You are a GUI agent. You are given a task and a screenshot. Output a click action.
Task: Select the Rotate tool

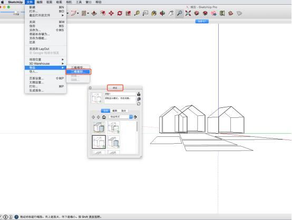pyautogui.click(x=120, y=13)
